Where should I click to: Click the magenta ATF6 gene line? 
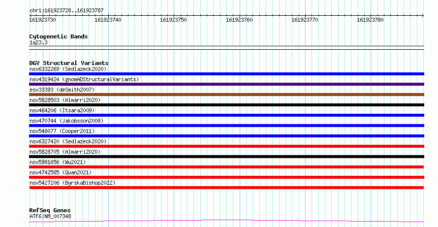[226, 221]
